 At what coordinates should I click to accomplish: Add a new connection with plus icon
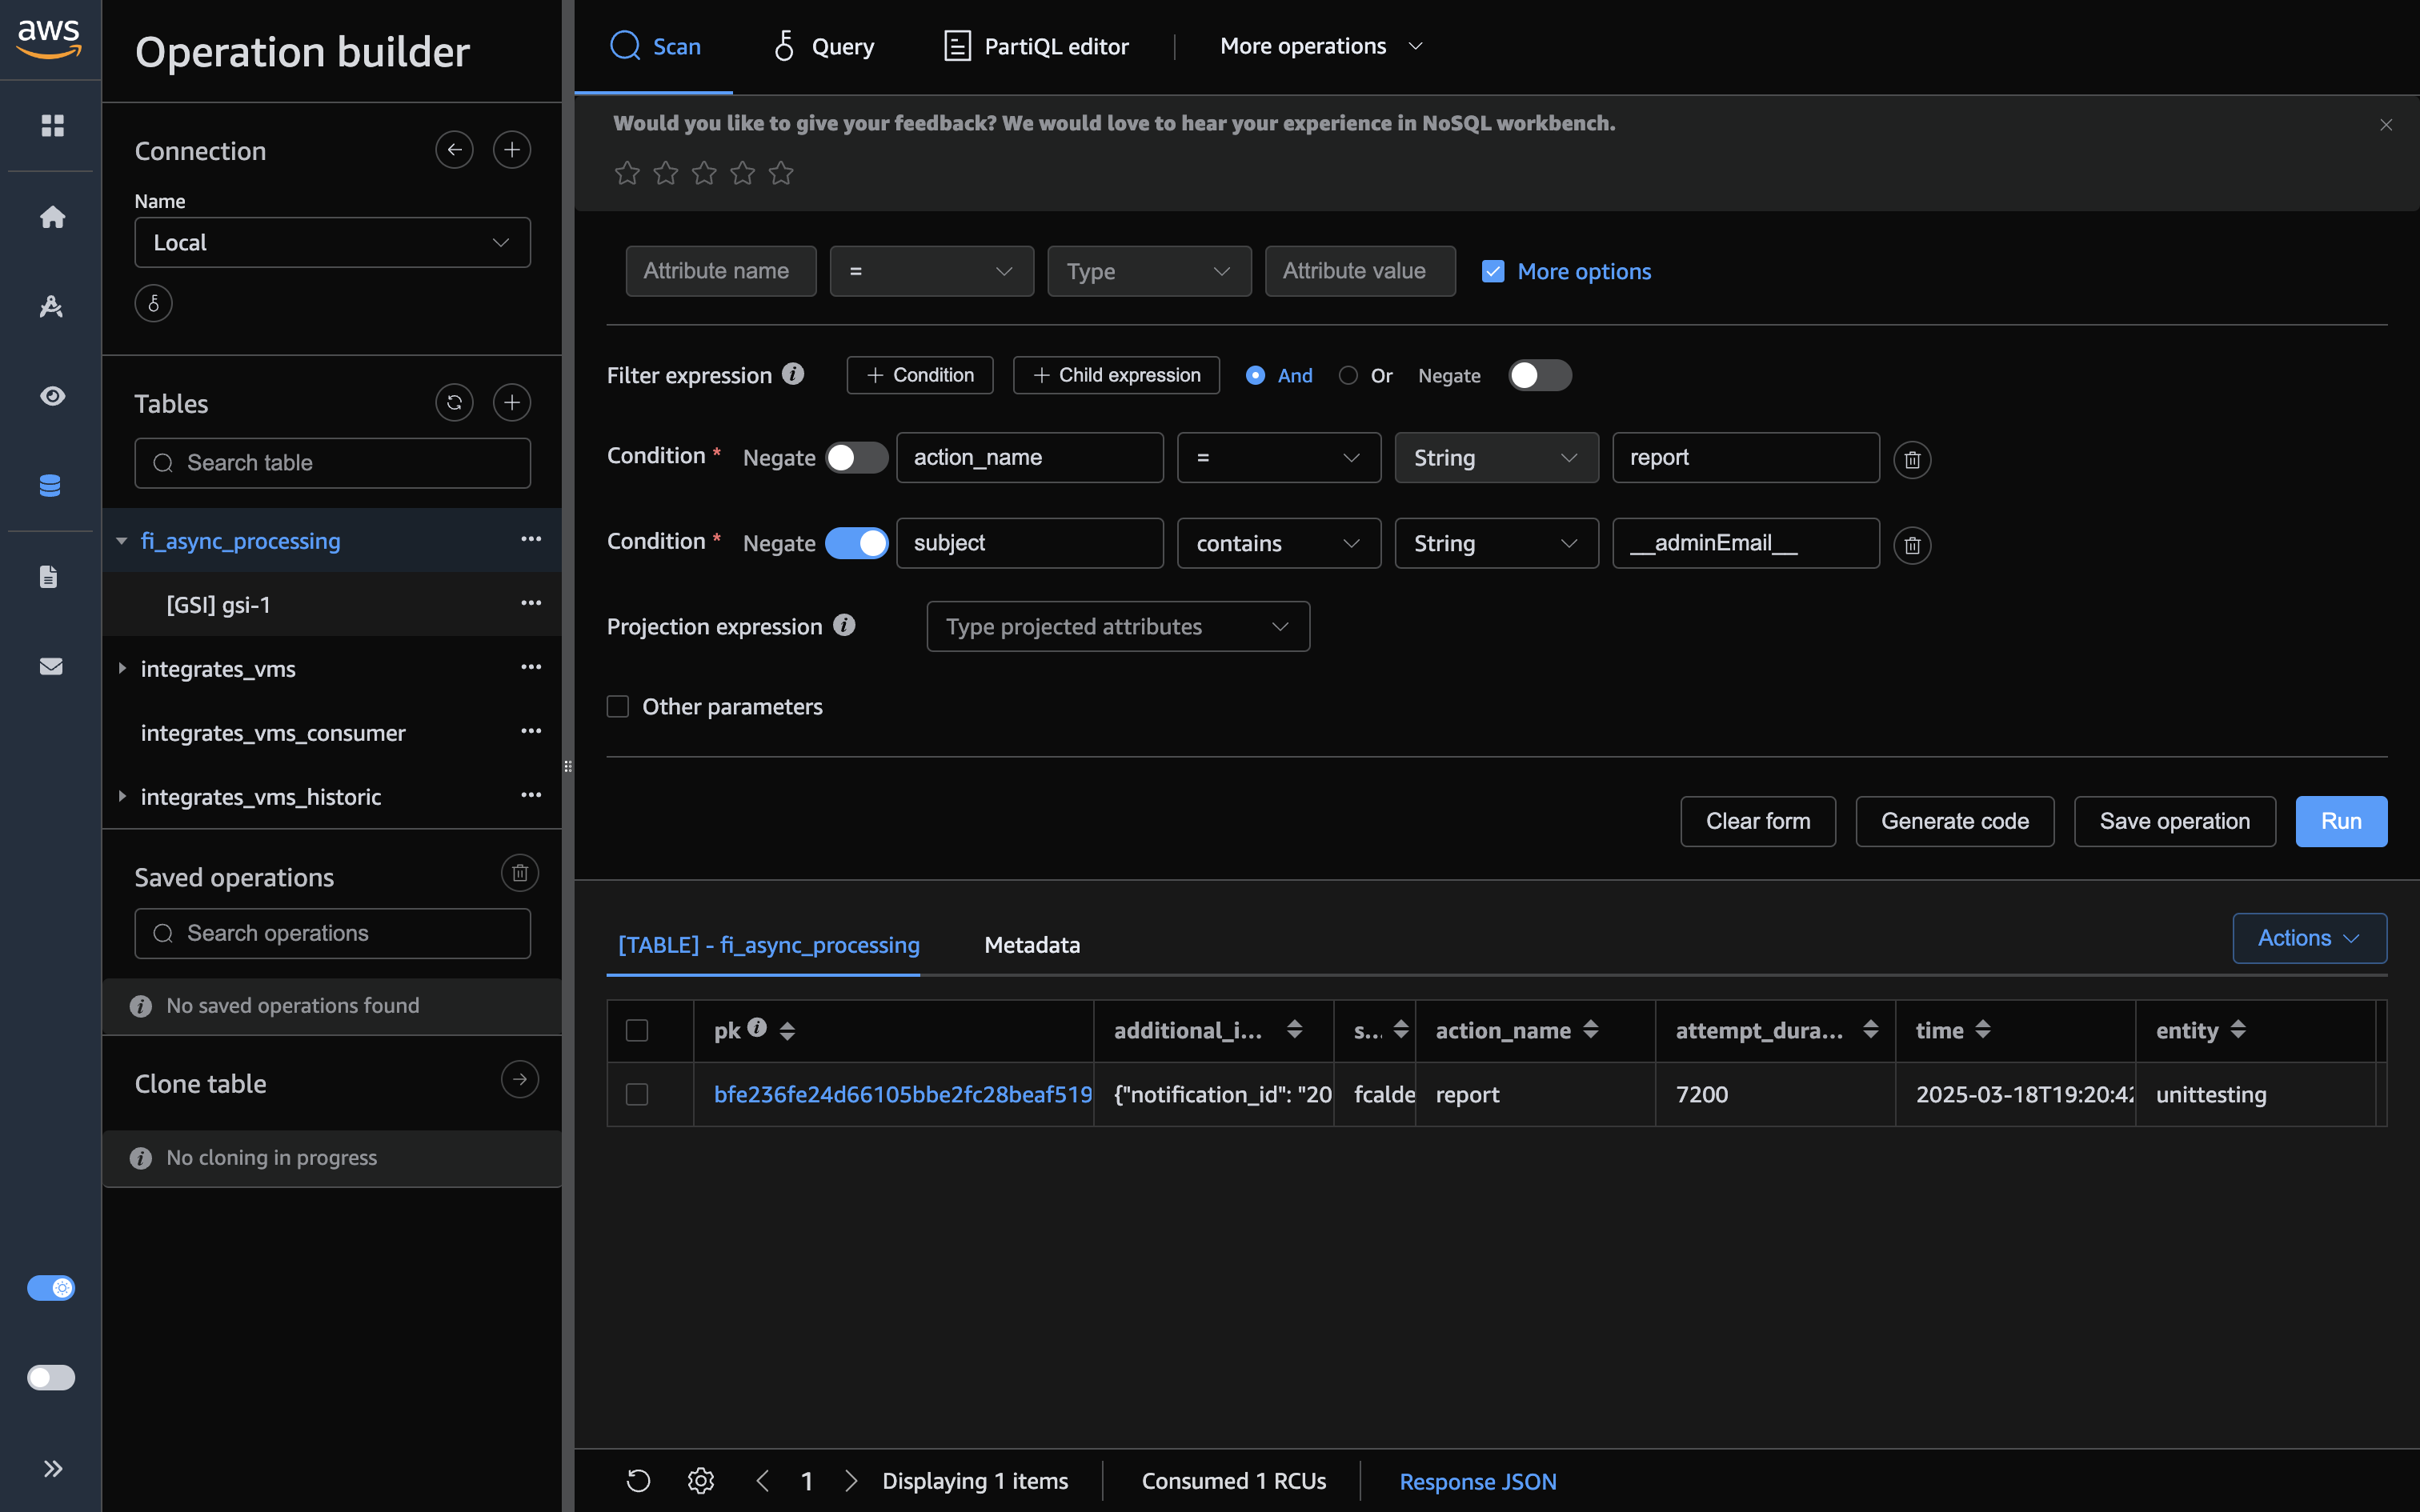click(512, 150)
